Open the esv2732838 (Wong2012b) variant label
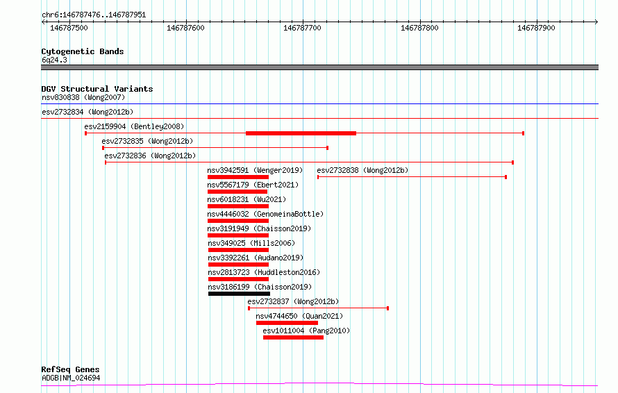Image resolution: width=618 pixels, height=393 pixels. pos(362,170)
